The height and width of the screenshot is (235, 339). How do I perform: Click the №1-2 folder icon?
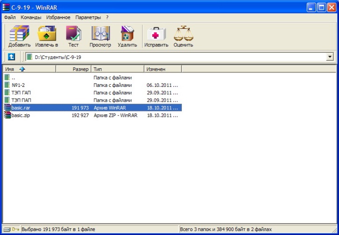[7, 85]
